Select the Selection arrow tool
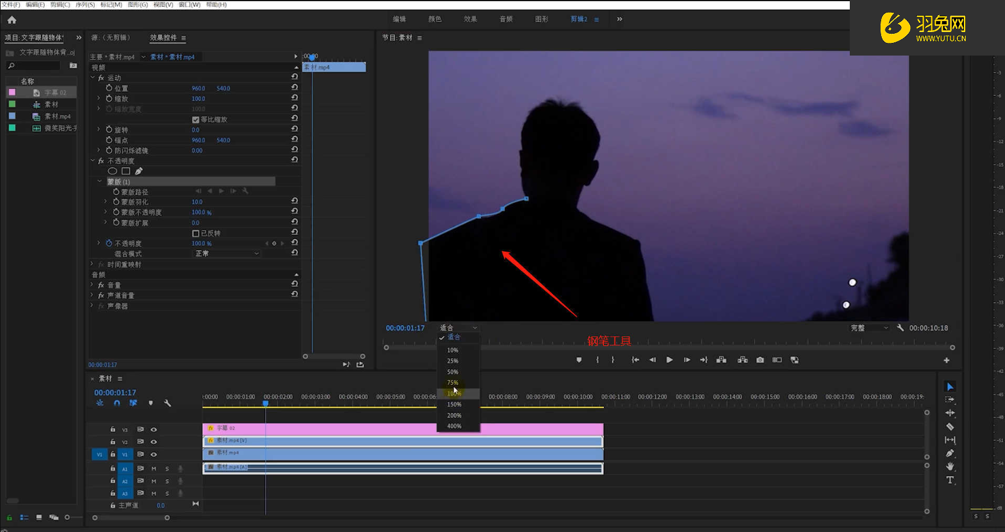This screenshot has height=532, width=1005. 950,386
